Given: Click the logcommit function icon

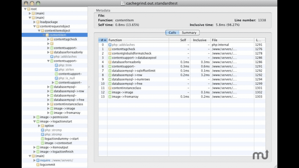Looking at the screenshot, I should tap(38, 165).
